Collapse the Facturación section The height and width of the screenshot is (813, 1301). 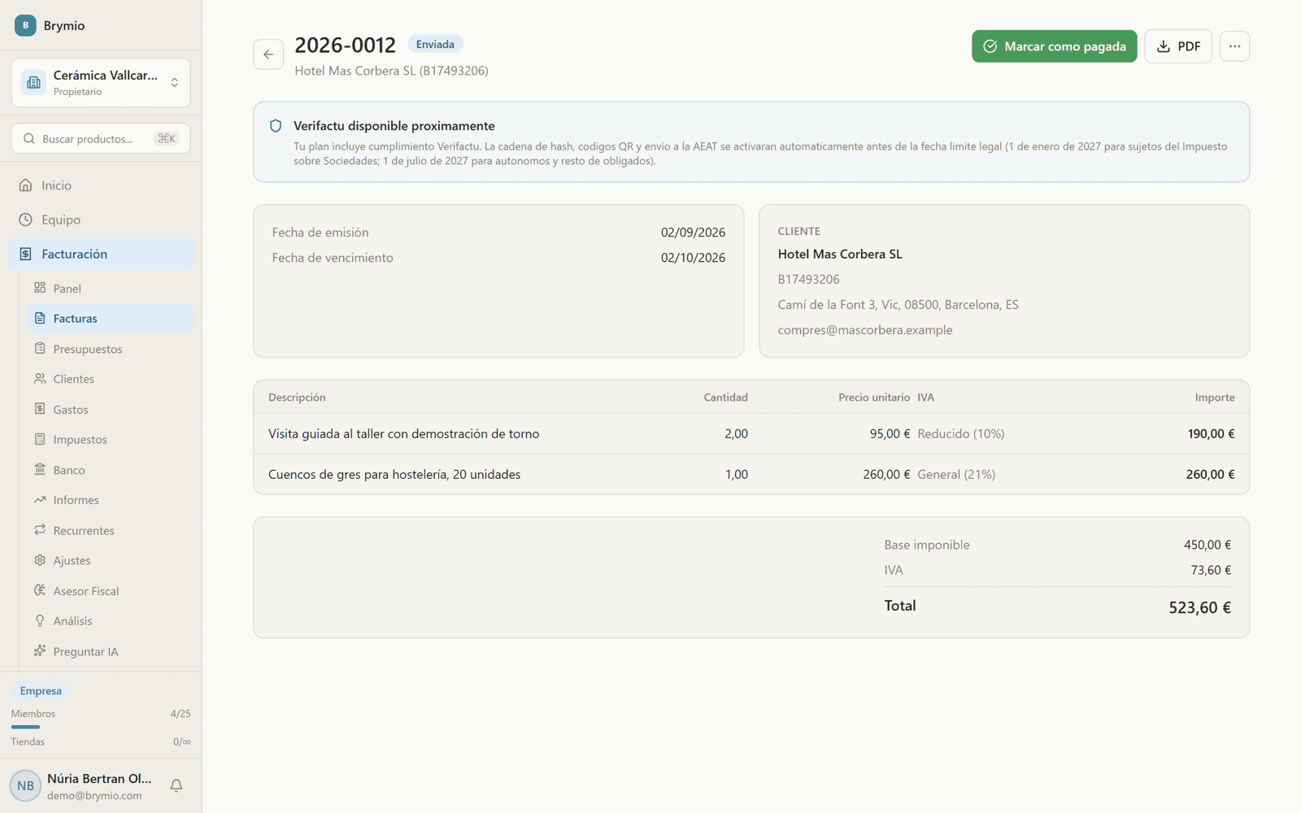click(101, 254)
